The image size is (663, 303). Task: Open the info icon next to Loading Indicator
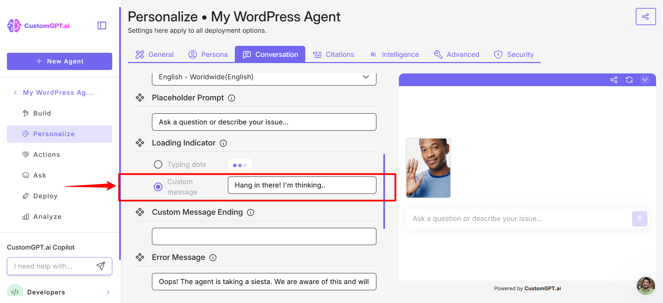[223, 143]
